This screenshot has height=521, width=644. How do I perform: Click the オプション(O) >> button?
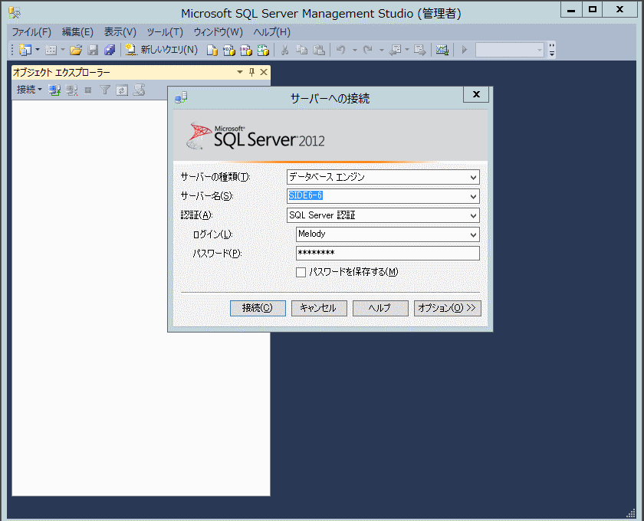(447, 308)
